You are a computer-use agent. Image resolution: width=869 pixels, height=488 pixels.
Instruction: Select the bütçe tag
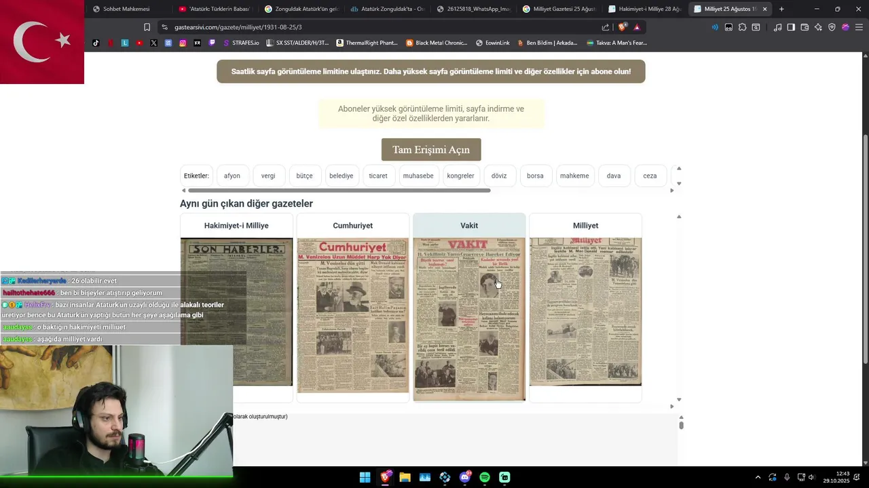[304, 176]
